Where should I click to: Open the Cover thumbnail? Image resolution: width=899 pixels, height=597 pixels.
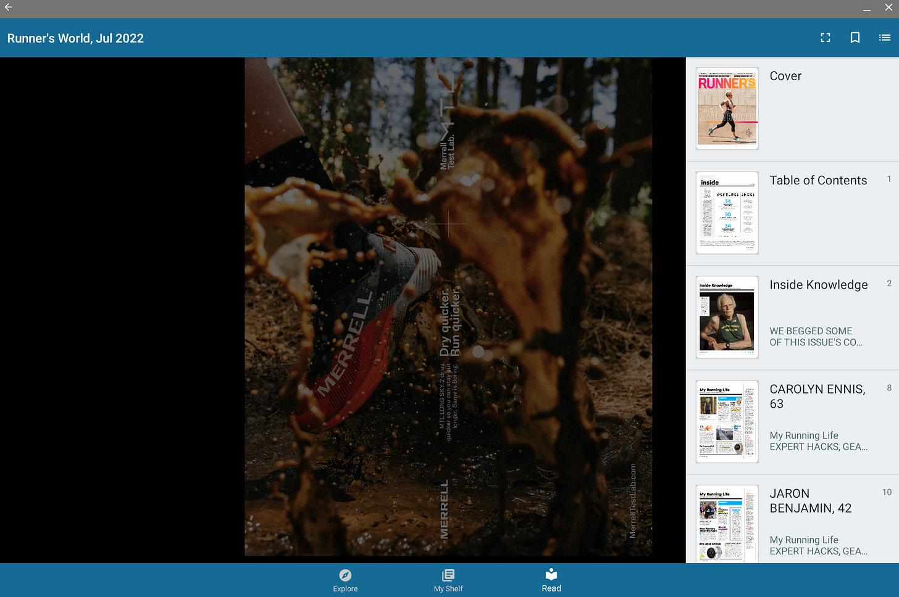pos(727,109)
